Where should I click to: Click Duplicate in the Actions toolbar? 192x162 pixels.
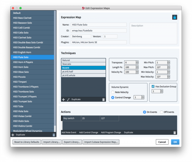(128, 132)
